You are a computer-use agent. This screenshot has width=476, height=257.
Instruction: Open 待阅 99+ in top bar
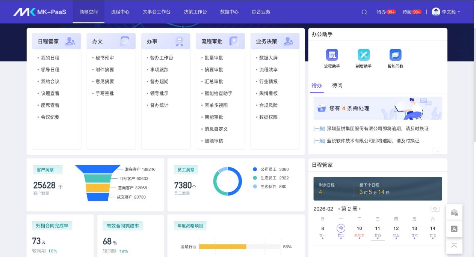point(412,12)
